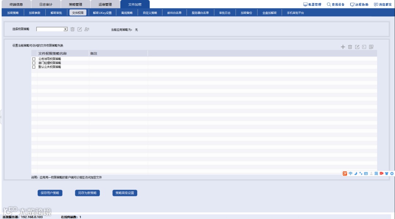Open the user assignment icon next to the policy dropdown
395x219 pixels.
point(87,29)
